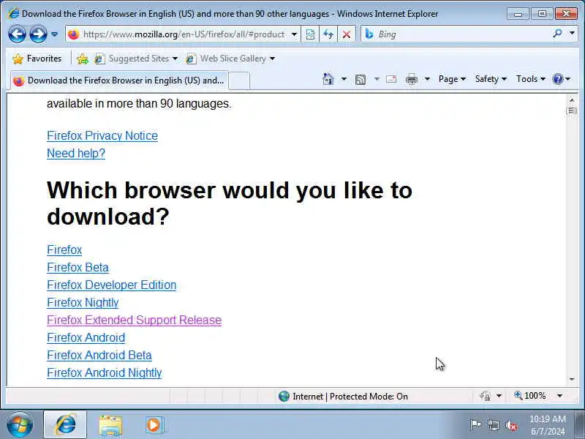Viewport: 585px width, 439px height.
Task: Run search with the magnifier icon
Action: click(557, 34)
